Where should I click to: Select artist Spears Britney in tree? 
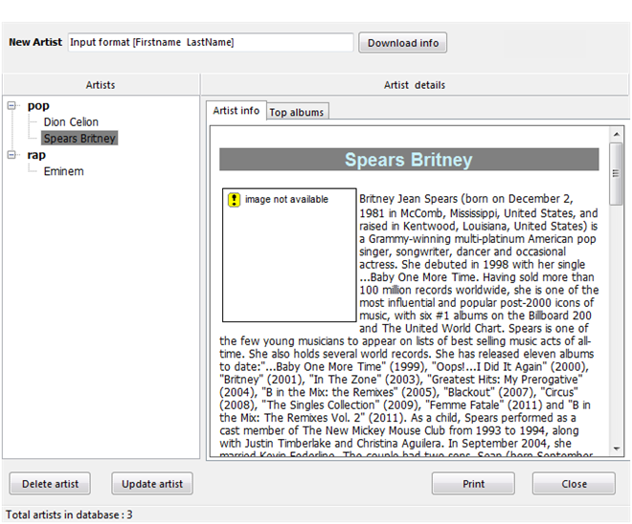(x=79, y=138)
